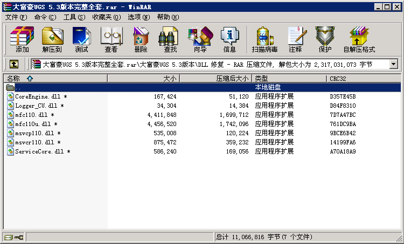Open the 文件 (File) menu
Viewport: 404px width, 244px height.
click(15, 17)
